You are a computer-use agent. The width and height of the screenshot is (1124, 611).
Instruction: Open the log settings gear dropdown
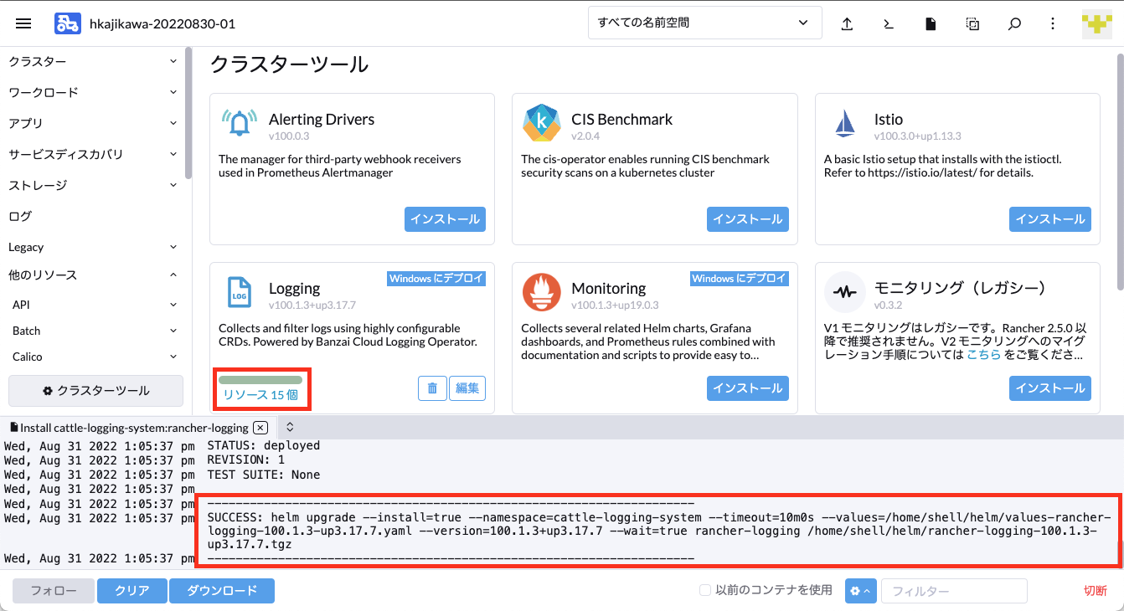tap(860, 591)
